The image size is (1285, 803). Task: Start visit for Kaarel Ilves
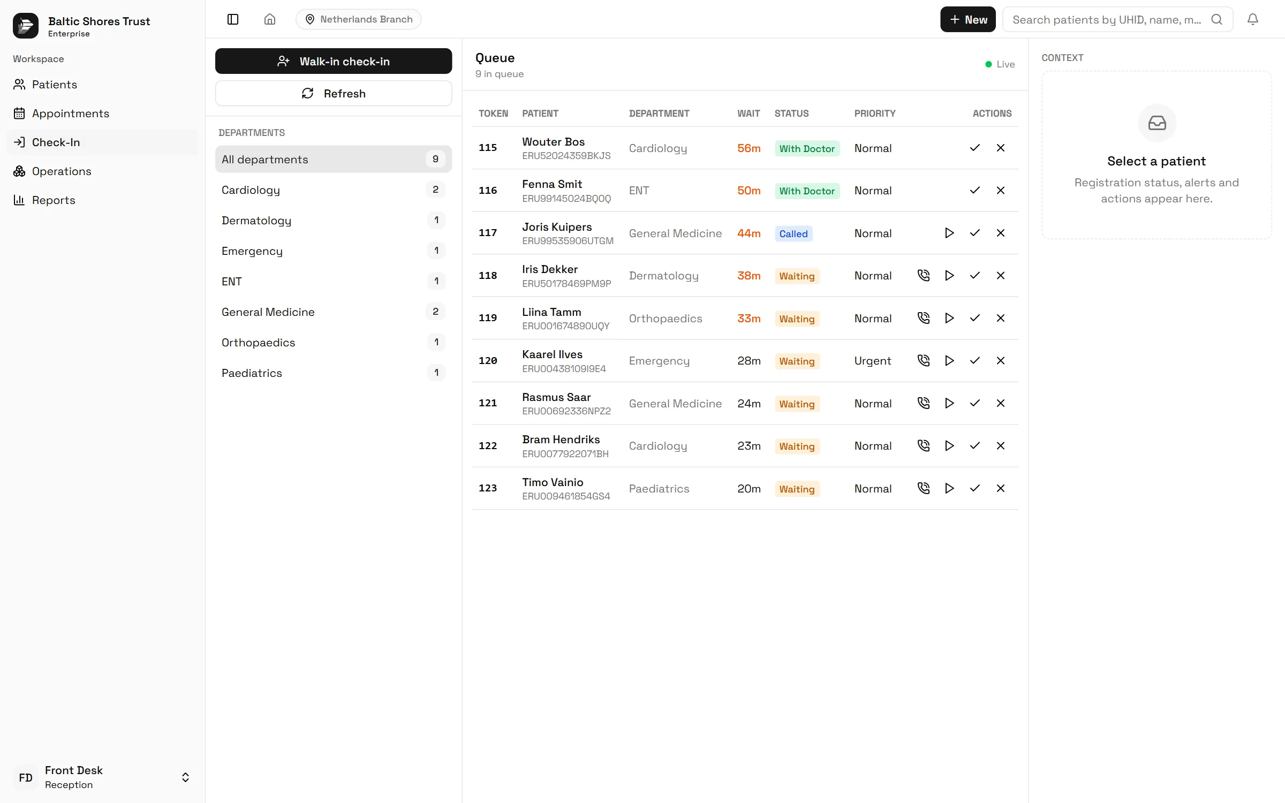click(x=949, y=360)
